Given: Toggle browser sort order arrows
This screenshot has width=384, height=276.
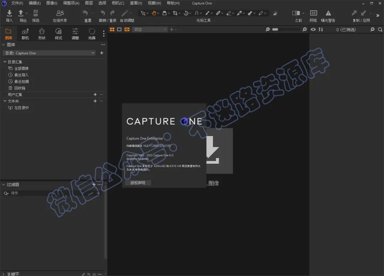Looking at the screenshot, I should point(321,29).
